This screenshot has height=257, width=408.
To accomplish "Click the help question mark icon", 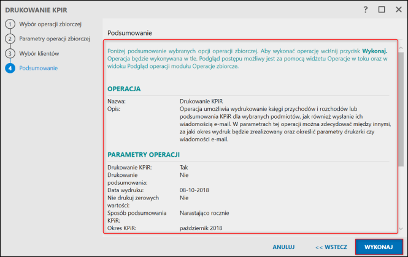I will click(x=366, y=10).
